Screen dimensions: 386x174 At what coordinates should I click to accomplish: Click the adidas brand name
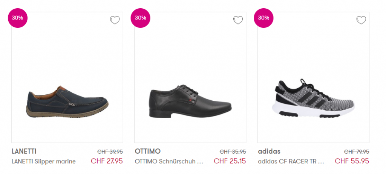click(x=269, y=151)
